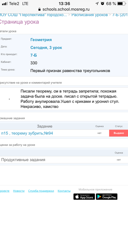The width and height of the screenshot is (128, 228).
Task: Tap the alarm clock status icon
Action: [x=102, y=3]
